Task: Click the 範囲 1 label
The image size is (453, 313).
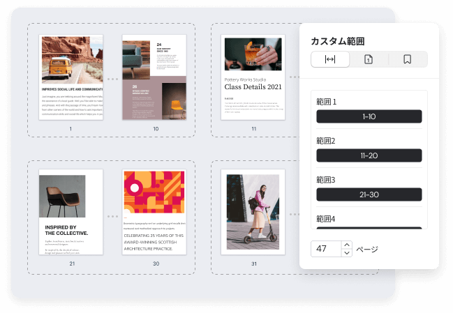Action: pyautogui.click(x=327, y=102)
